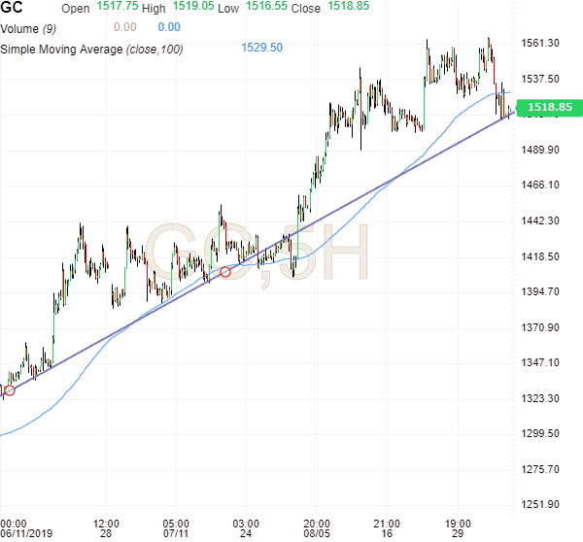Click the High value 1519.05
This screenshot has height=542, width=583.
[x=193, y=9]
